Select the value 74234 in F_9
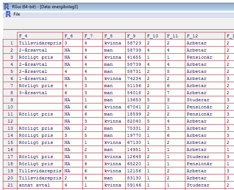 pos(135,78)
